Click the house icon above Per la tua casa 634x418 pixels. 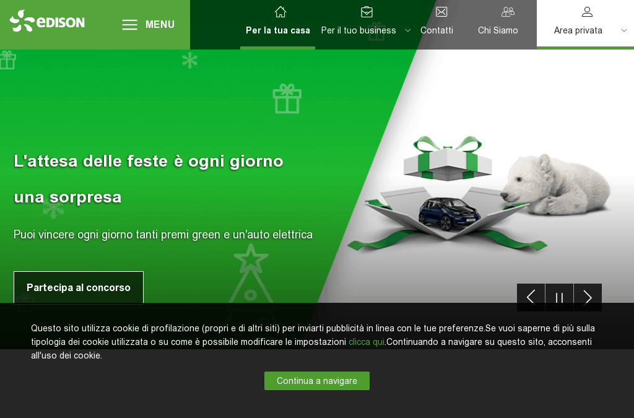pos(280,12)
